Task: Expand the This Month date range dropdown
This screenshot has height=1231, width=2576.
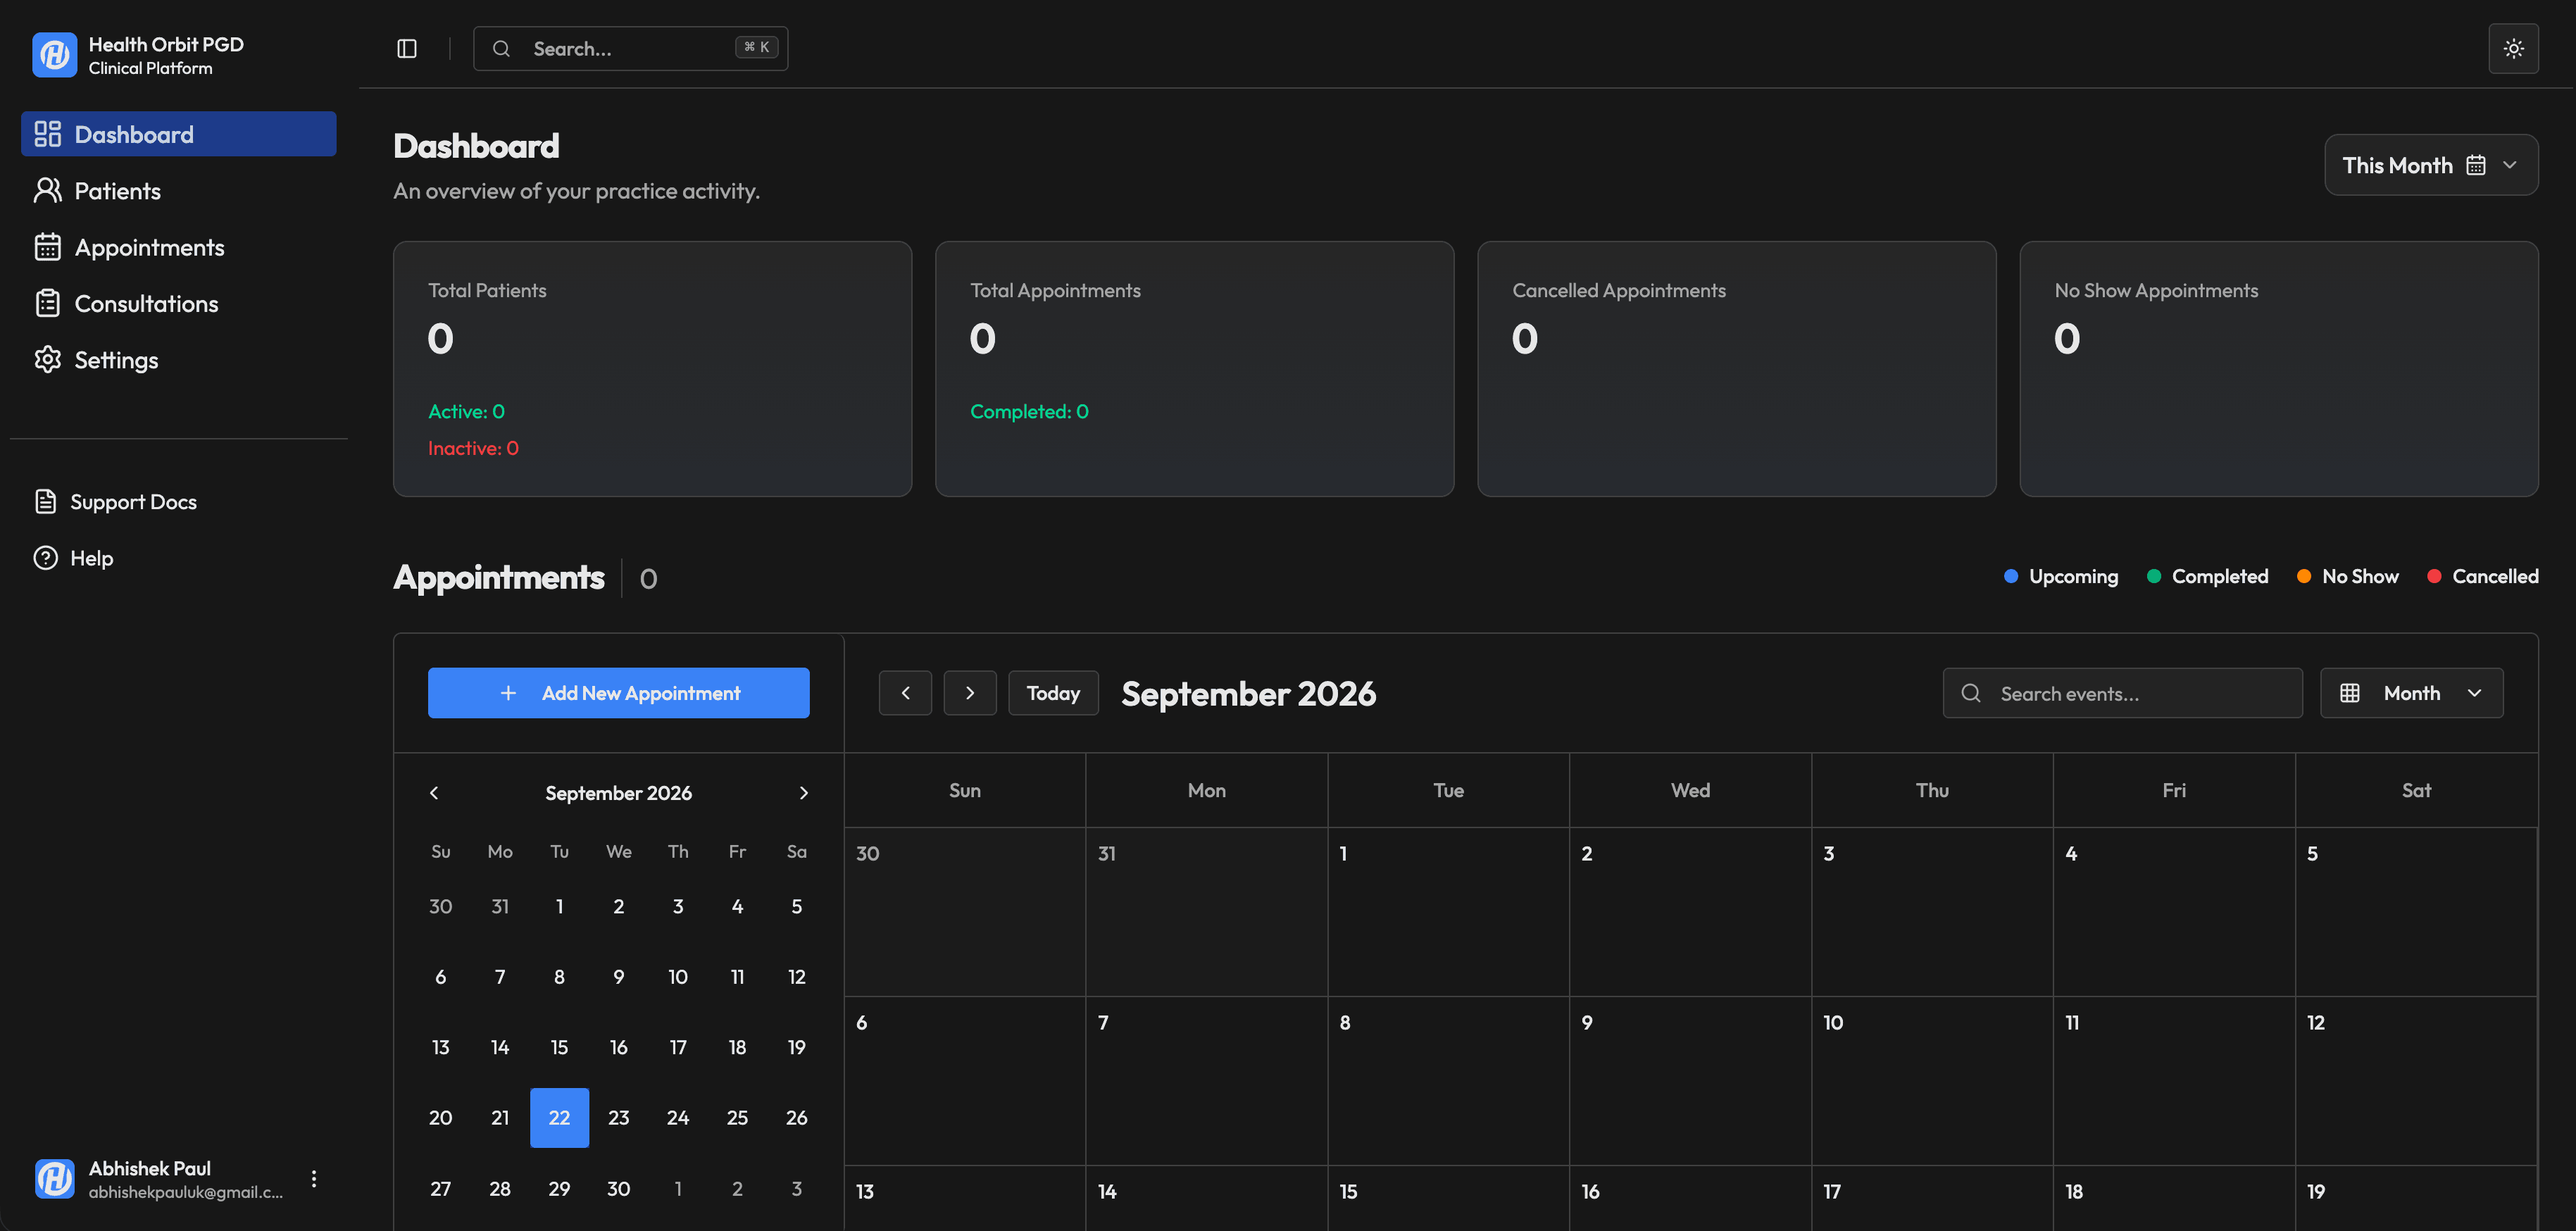Action: [2431, 165]
